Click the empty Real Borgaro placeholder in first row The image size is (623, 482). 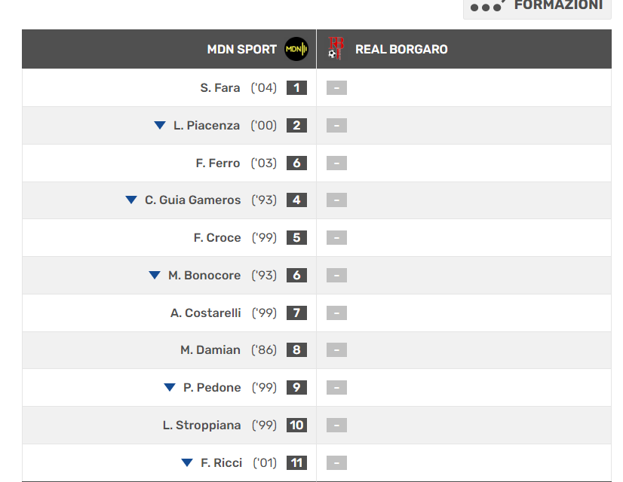tap(336, 88)
